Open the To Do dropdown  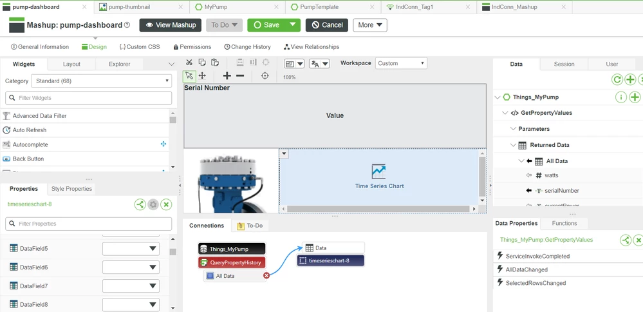coord(225,25)
